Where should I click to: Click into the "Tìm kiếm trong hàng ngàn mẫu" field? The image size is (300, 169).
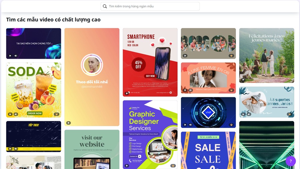click(x=150, y=6)
